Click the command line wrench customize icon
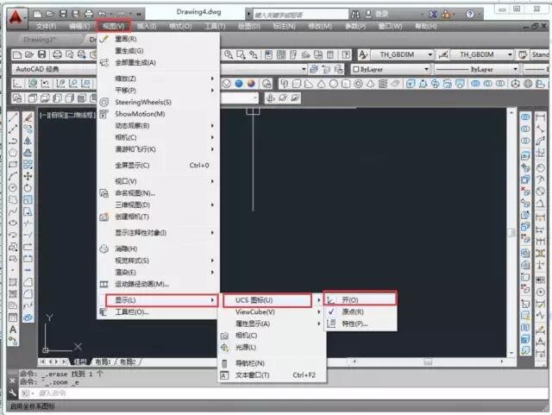 13,393
